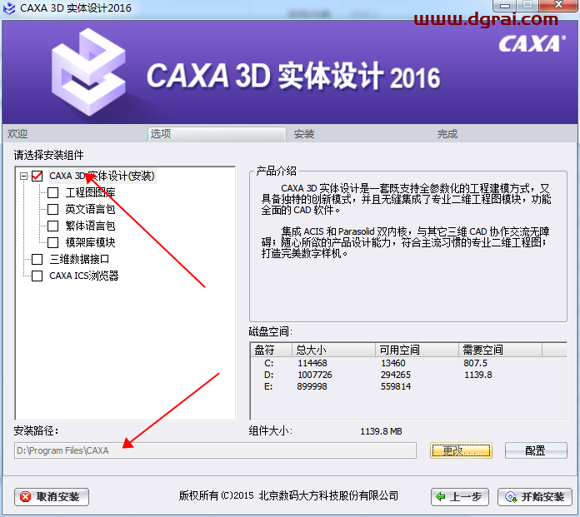This screenshot has height=517, width=580.
Task: Uncheck CAXA 3D 实体设计(安装) checkbox
Action: point(37,176)
